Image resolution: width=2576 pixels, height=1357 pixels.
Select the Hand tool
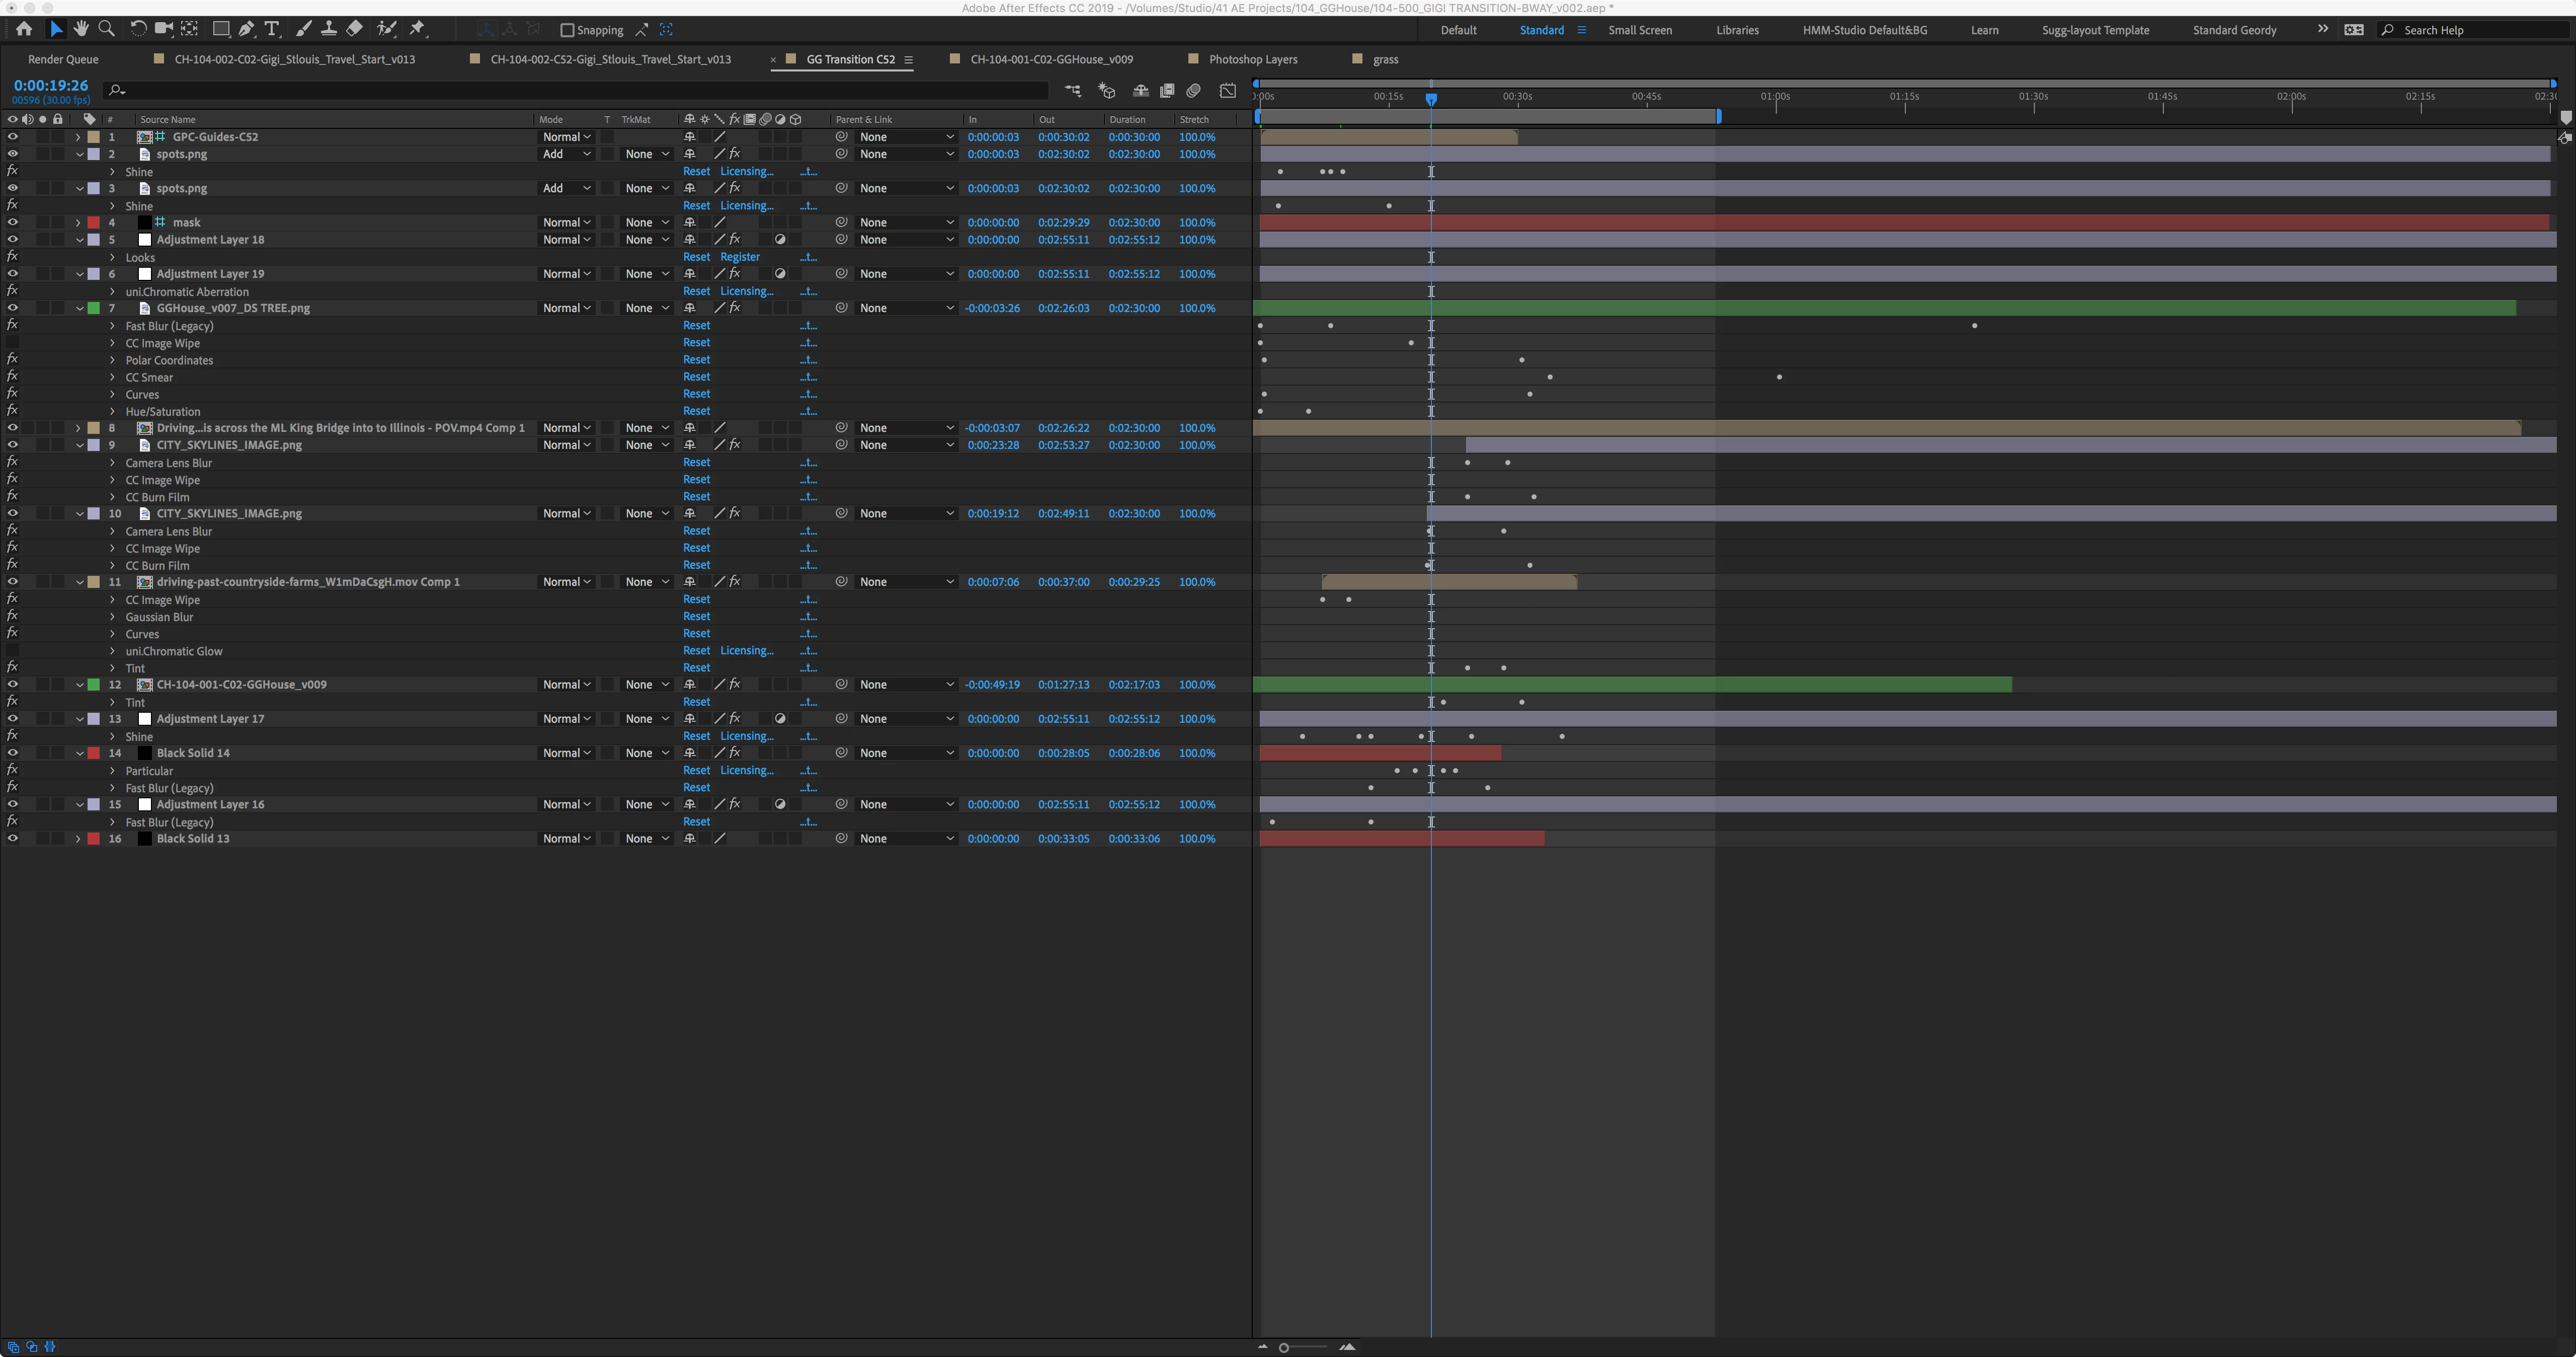(81, 29)
